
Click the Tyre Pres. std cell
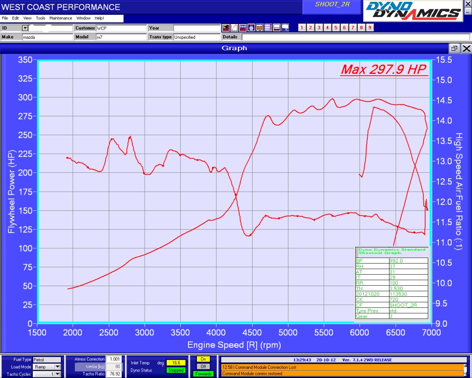[408, 311]
